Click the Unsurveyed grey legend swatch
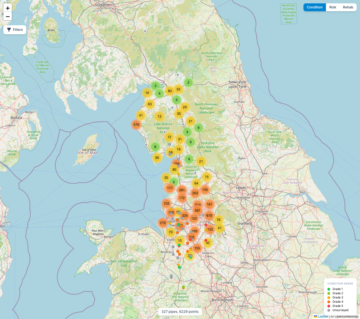The image size is (360, 319). [329, 310]
